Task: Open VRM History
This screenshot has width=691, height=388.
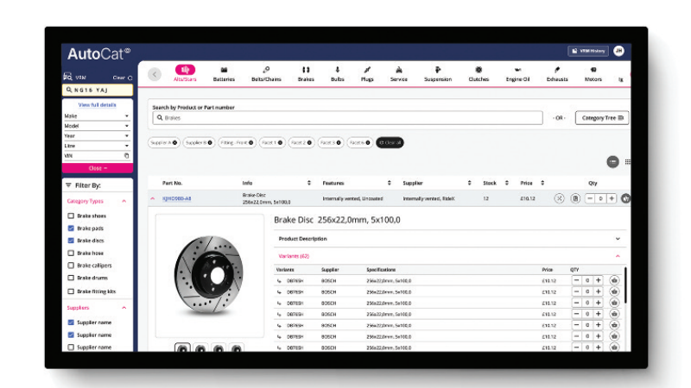Action: point(588,51)
